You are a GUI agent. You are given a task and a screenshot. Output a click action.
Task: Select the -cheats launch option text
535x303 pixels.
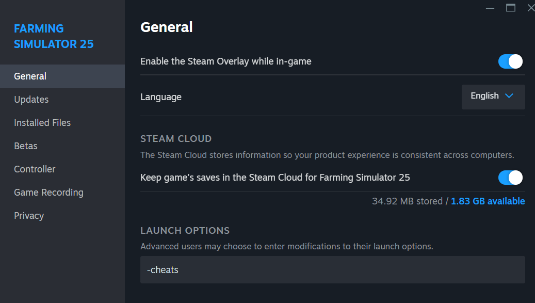tap(163, 269)
